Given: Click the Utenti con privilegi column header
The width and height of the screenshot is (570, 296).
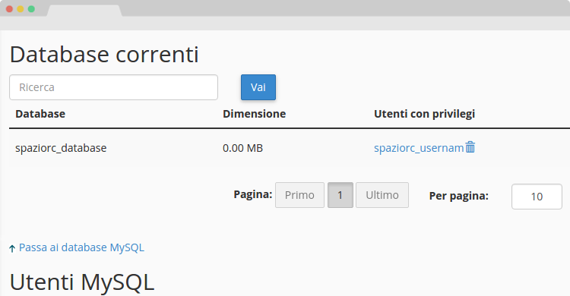Looking at the screenshot, I should pos(424,114).
